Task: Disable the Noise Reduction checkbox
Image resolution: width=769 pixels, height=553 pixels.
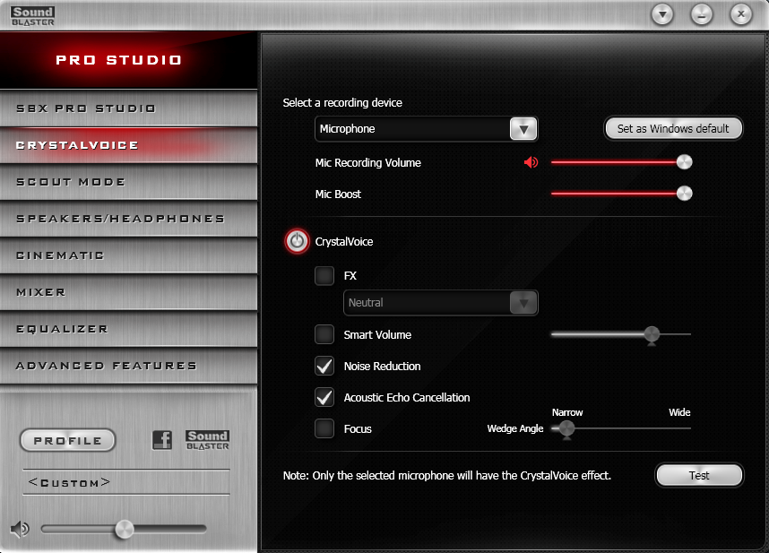Action: click(x=324, y=366)
